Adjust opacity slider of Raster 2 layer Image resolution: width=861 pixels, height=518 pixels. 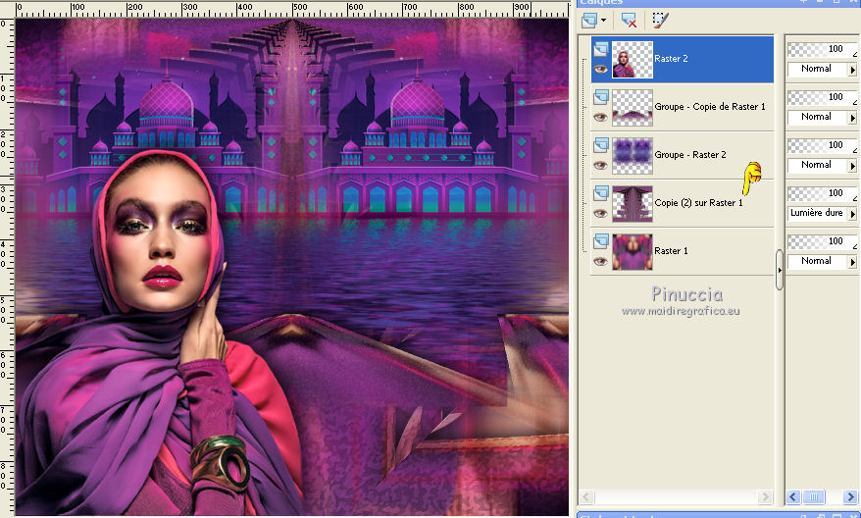click(x=822, y=49)
